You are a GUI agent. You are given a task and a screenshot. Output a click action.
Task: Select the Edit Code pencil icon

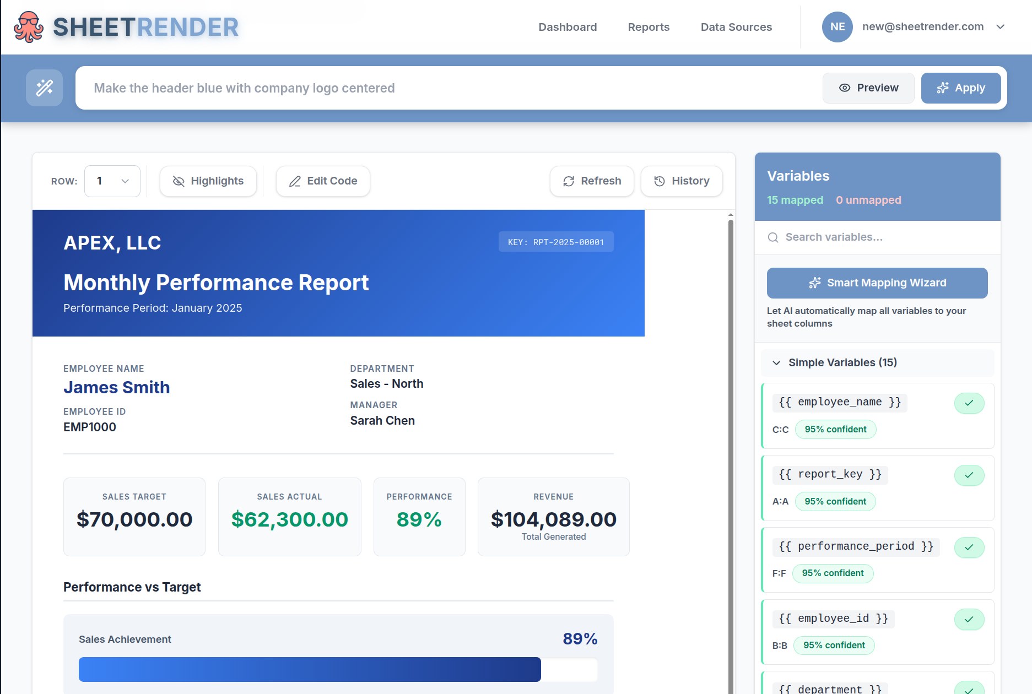coord(295,181)
